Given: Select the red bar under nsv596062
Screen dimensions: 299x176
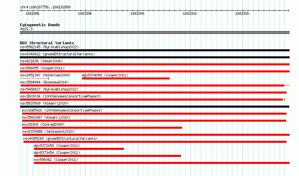Looking at the screenshot, I should click(162, 163).
